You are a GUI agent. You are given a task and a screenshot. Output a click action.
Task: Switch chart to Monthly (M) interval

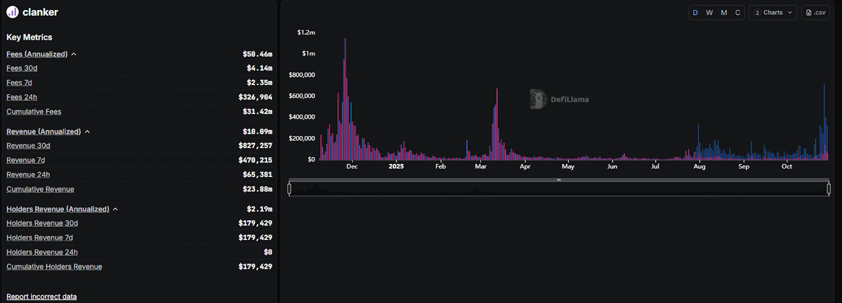coord(724,13)
